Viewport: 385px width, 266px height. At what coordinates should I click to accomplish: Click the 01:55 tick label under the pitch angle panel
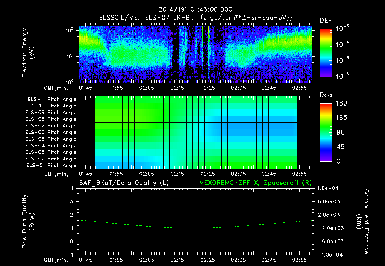(x=116, y=174)
